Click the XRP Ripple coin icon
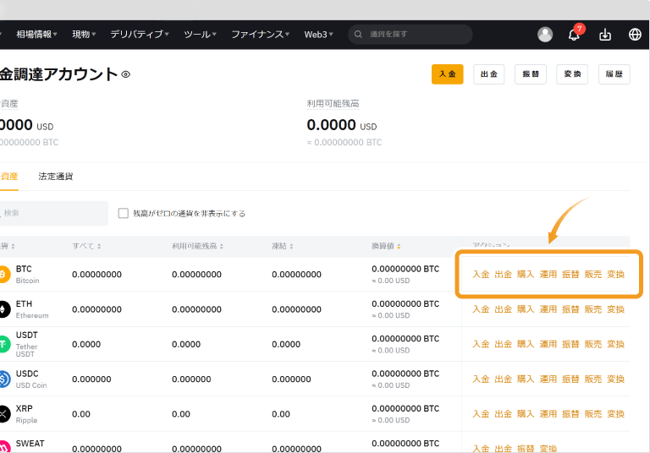This screenshot has height=453, width=650. pos(3,413)
